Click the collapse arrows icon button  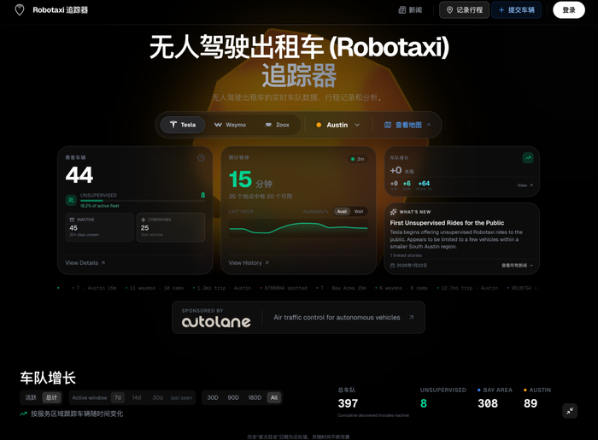click(570, 411)
